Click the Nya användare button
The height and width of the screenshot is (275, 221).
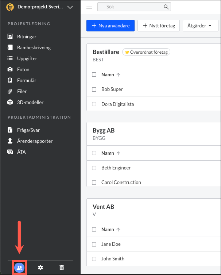tap(110, 26)
